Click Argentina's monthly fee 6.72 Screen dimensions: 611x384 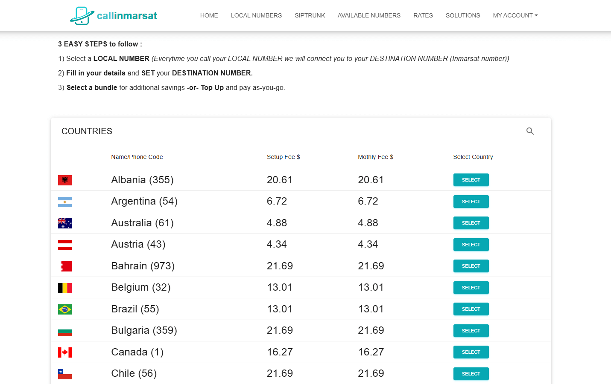tap(368, 201)
